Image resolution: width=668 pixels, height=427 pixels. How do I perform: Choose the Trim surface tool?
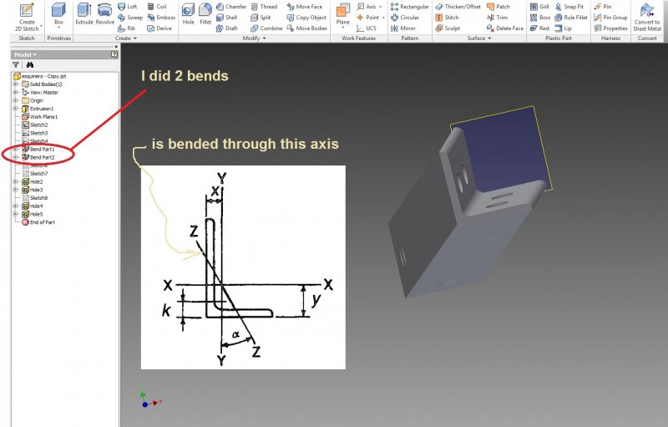tap(497, 18)
